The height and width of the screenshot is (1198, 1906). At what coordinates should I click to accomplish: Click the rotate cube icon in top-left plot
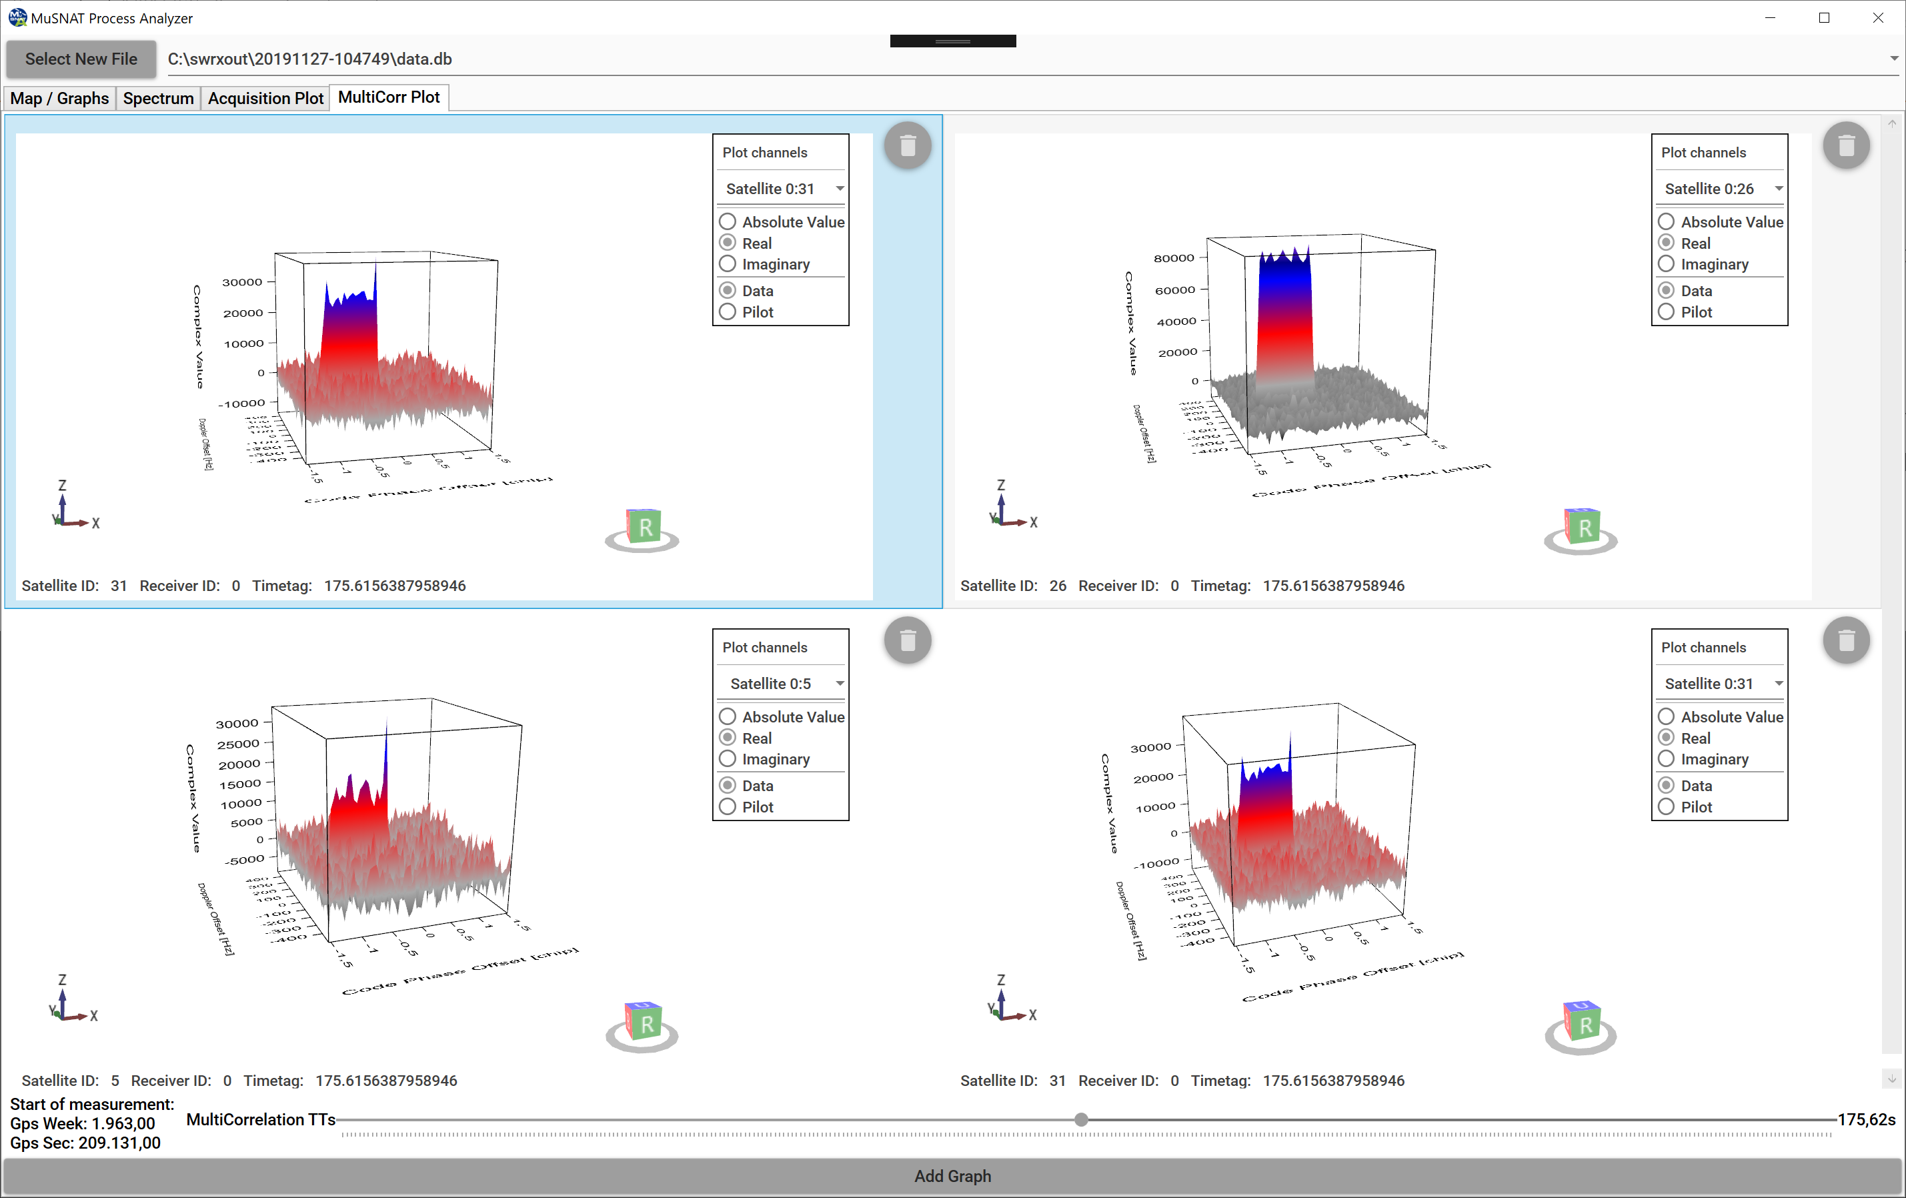point(642,530)
